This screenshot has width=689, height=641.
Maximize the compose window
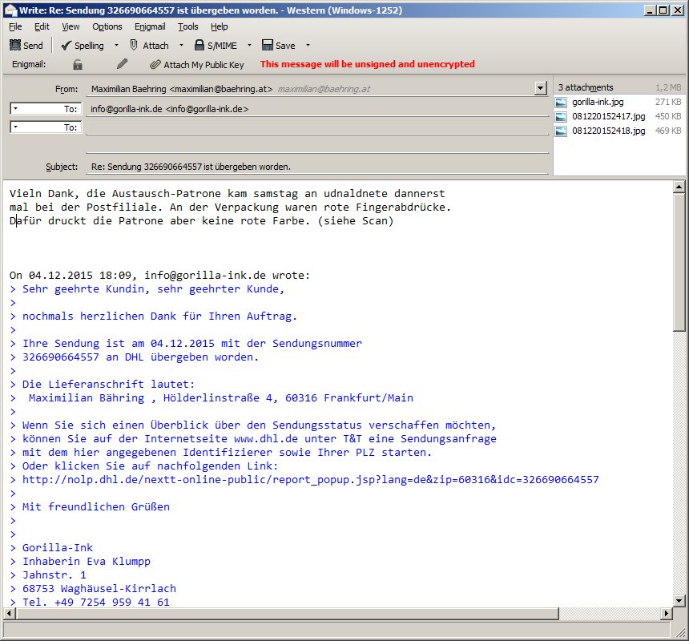[663, 10]
